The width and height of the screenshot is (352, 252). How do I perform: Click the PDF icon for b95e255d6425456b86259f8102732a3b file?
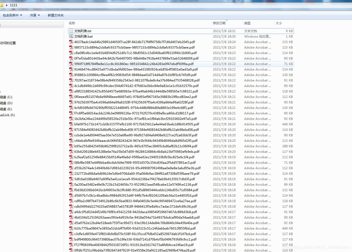pyautogui.click(x=71, y=146)
